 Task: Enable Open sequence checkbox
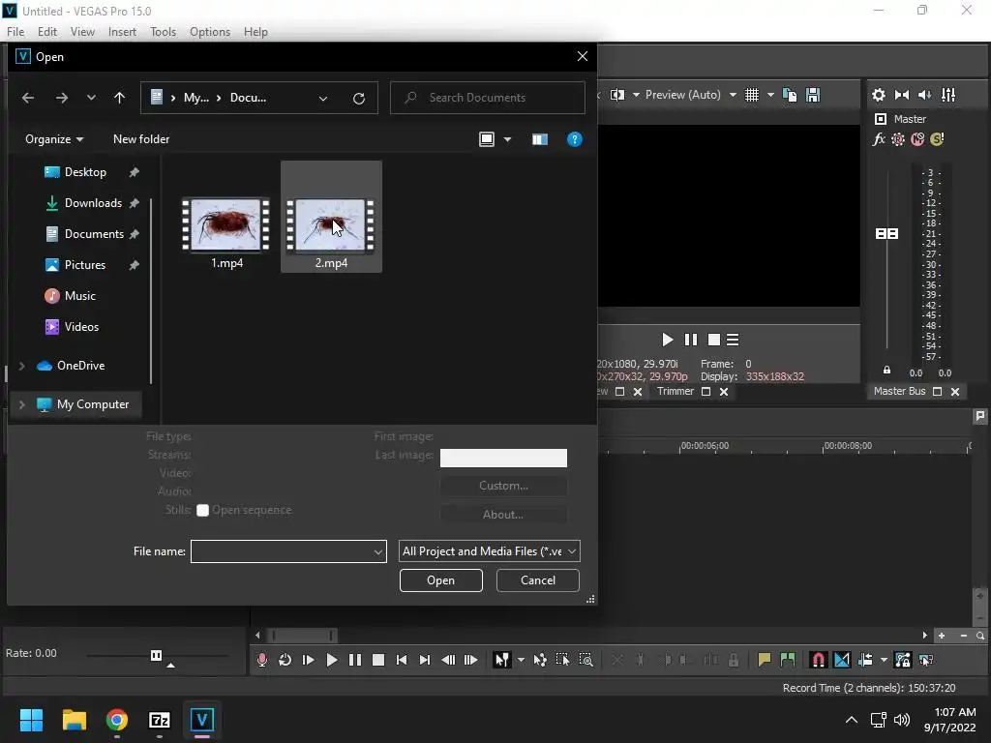pos(202,510)
